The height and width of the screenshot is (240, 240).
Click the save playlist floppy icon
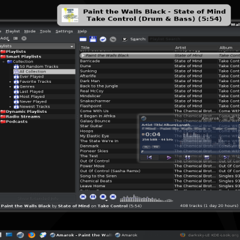[x=93, y=39]
